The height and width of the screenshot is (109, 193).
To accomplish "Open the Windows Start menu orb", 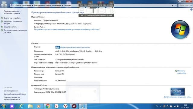I will click(3, 106).
